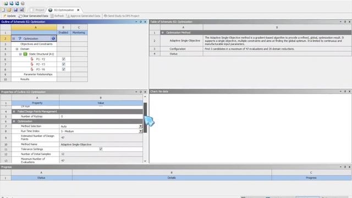352x198 pixels.
Task: Click the Properties scrollbar down arrow
Action: click(145, 161)
